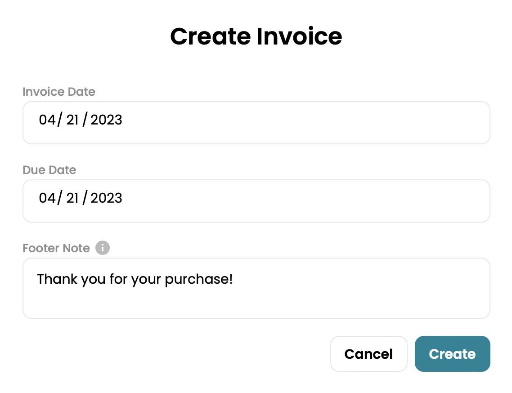
Task: Select year 2023 in Invoice Date
Action: pyautogui.click(x=107, y=120)
